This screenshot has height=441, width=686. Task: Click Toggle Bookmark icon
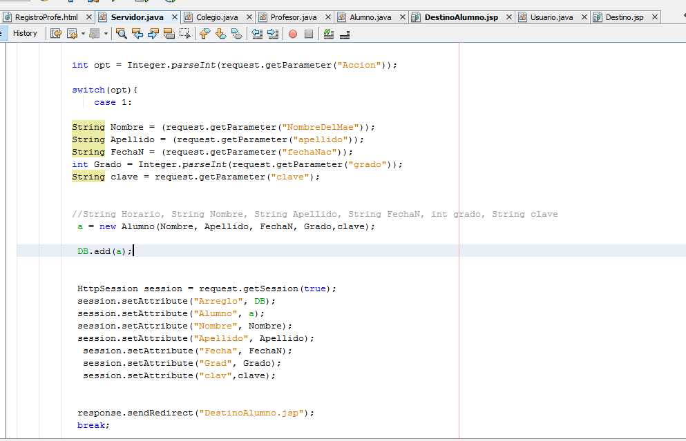pos(237,34)
